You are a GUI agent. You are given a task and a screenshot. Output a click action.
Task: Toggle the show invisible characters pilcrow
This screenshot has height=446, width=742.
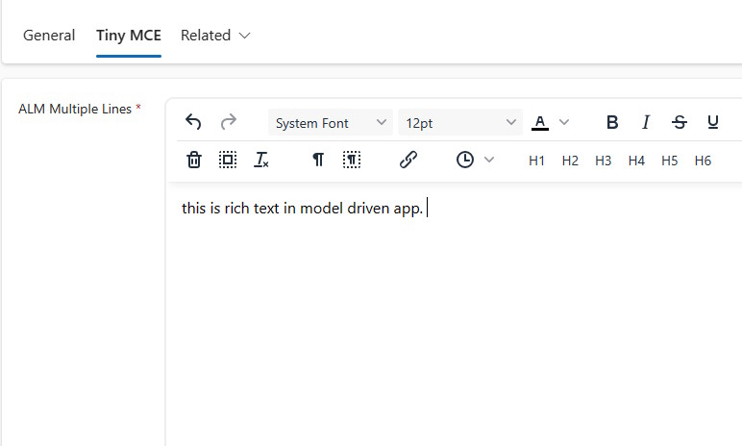click(318, 160)
